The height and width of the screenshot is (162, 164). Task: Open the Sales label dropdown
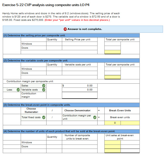[34, 86]
